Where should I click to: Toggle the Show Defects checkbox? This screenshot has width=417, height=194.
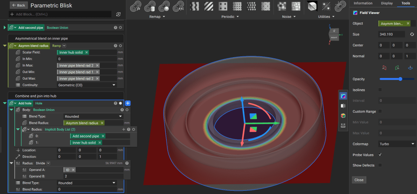[380, 165]
